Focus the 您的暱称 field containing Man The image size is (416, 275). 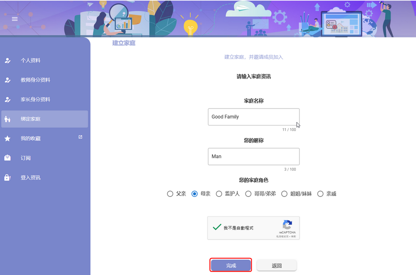click(x=253, y=157)
